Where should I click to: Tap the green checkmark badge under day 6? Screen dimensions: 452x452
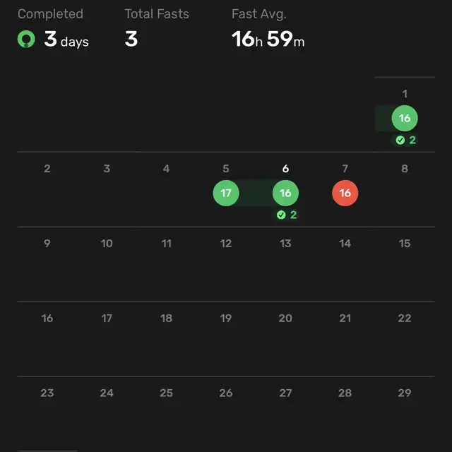(286, 215)
